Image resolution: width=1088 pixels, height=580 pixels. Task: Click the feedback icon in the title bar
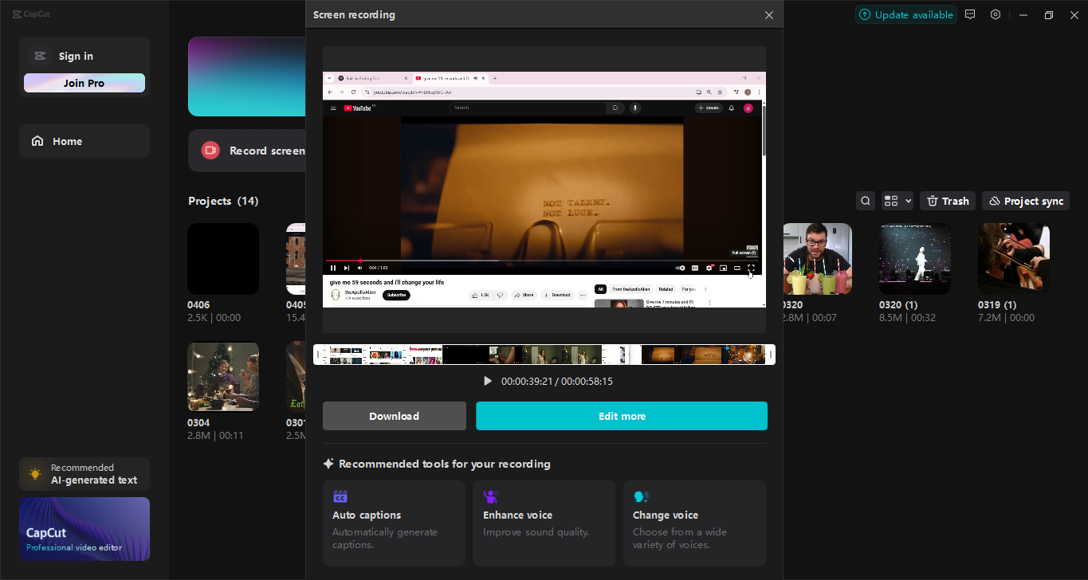pyautogui.click(x=969, y=14)
